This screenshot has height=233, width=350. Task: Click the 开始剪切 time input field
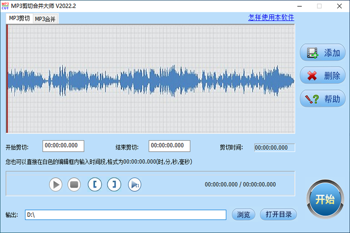pyautogui.click(x=64, y=146)
